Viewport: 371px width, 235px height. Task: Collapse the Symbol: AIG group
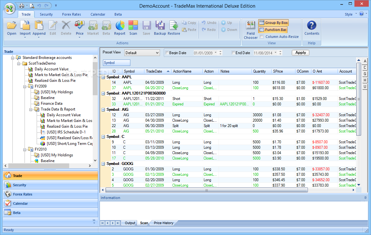click(x=103, y=110)
